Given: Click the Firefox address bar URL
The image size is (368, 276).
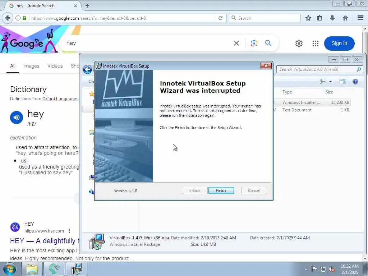Looking at the screenshot, I should click(122, 18).
